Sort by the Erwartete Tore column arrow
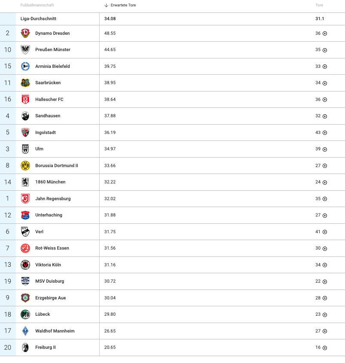 click(106, 5)
